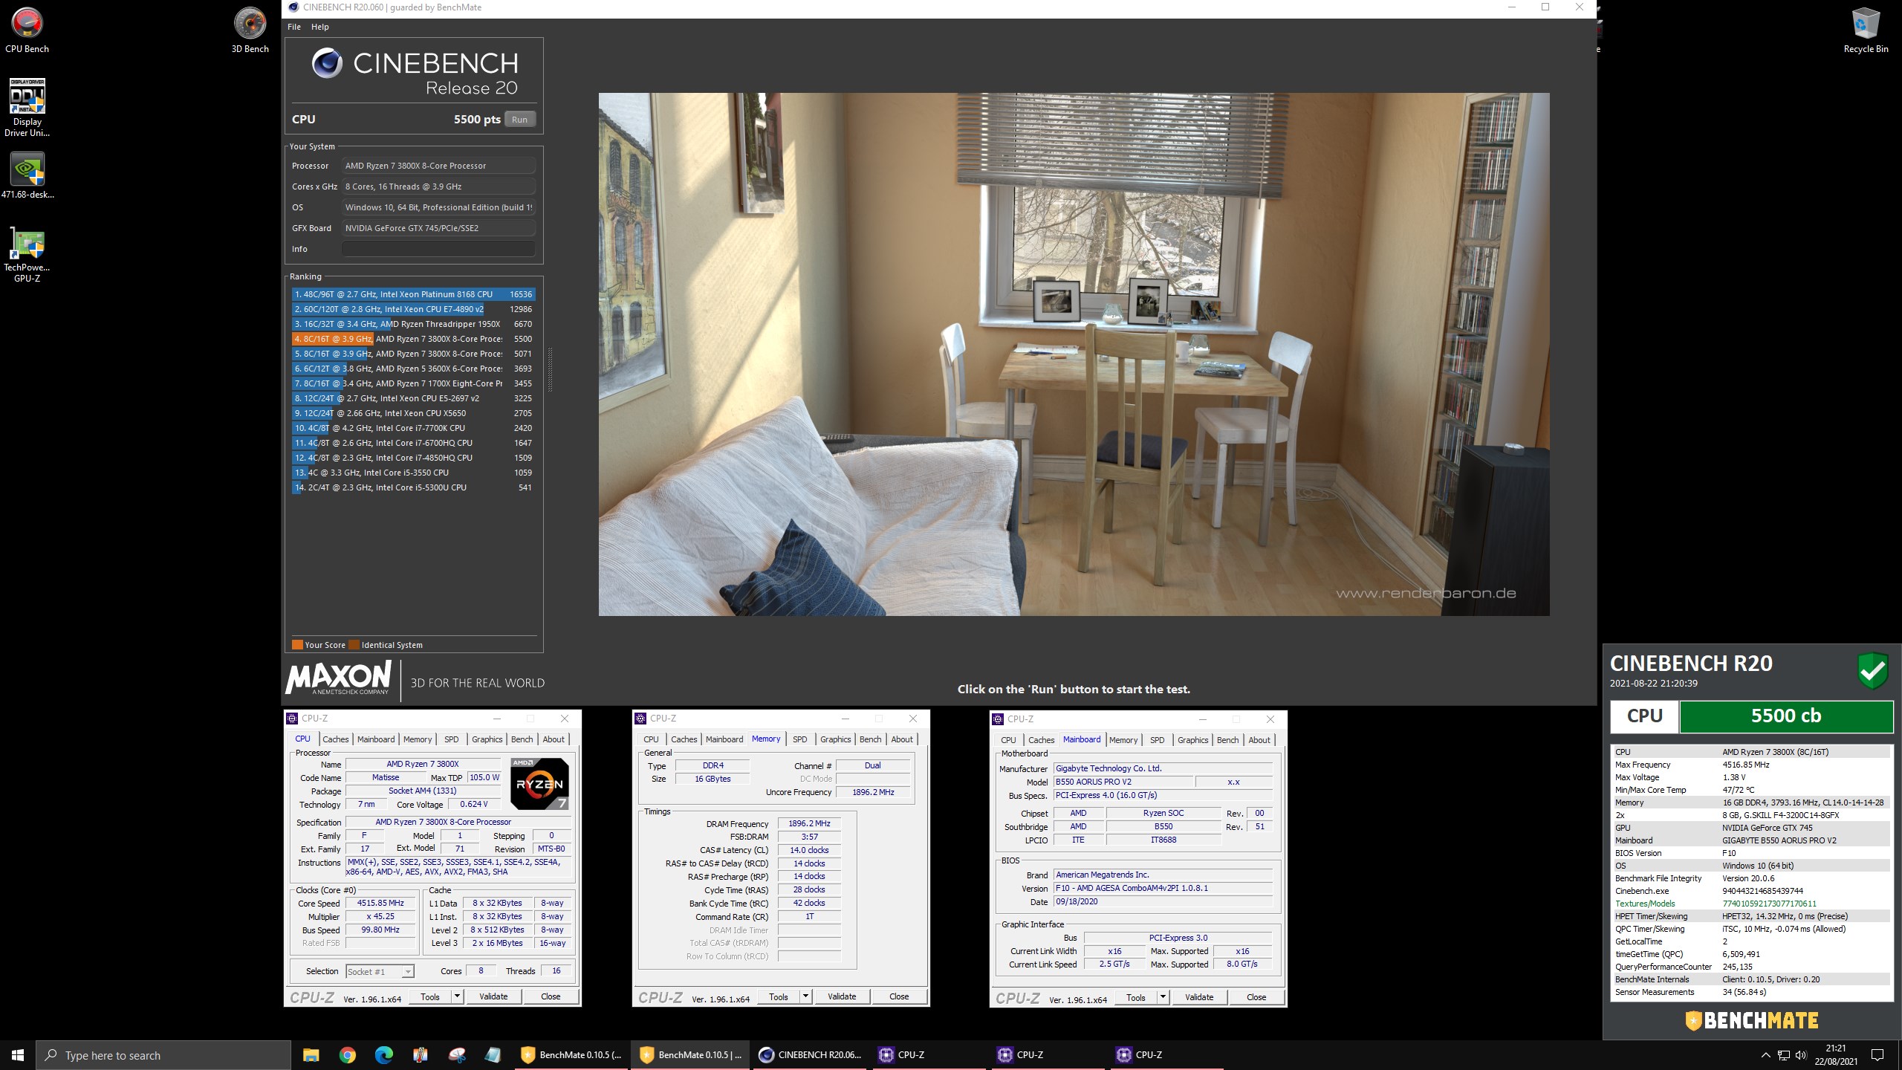
Task: Open About tab in Mainboard CPU-Z window
Action: click(x=1259, y=740)
